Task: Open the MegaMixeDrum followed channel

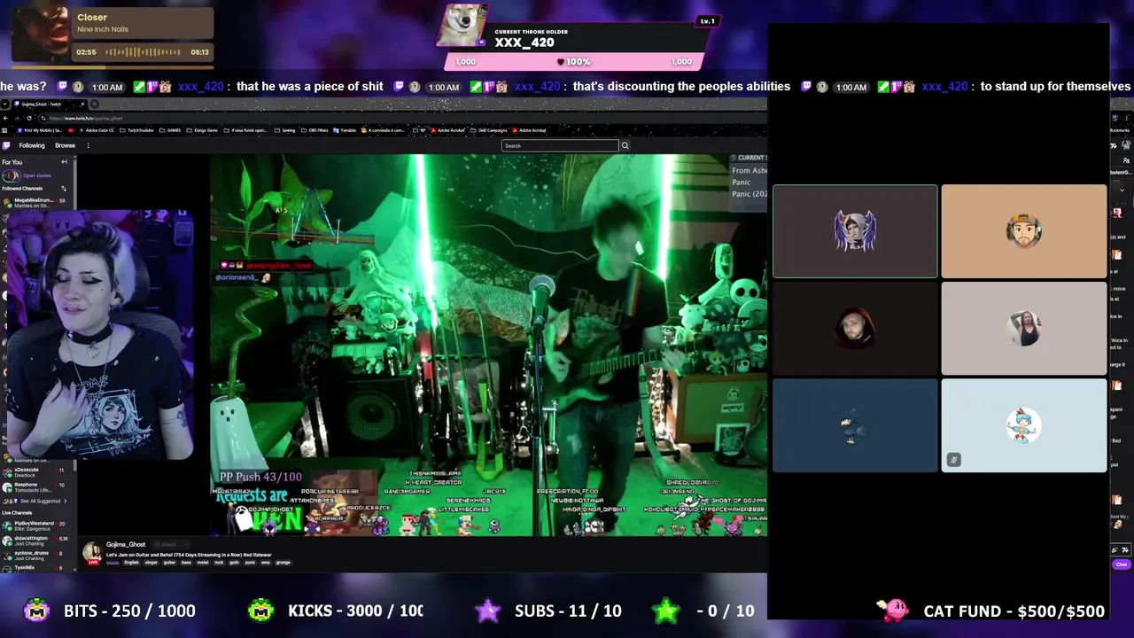Action: pos(35,203)
